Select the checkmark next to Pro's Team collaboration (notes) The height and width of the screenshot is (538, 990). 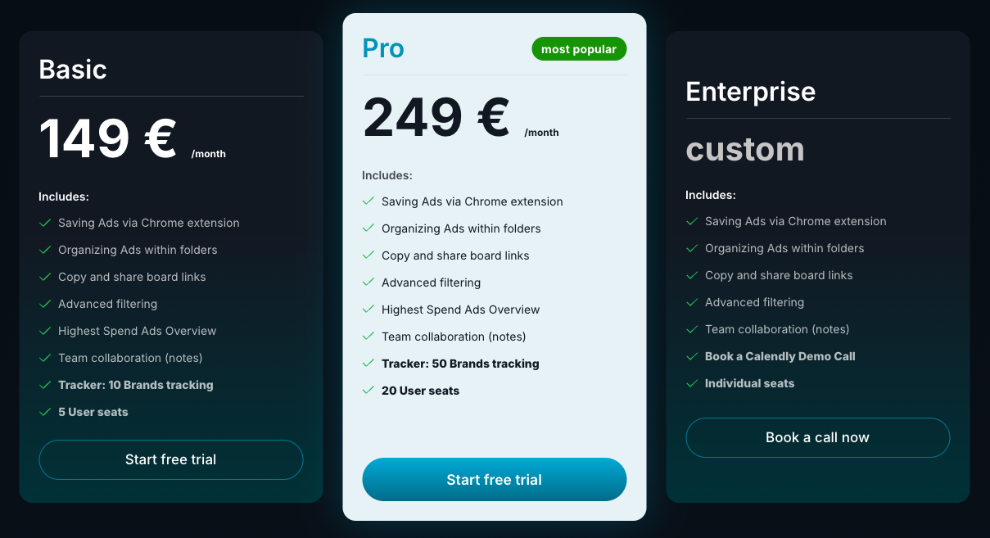coord(368,337)
